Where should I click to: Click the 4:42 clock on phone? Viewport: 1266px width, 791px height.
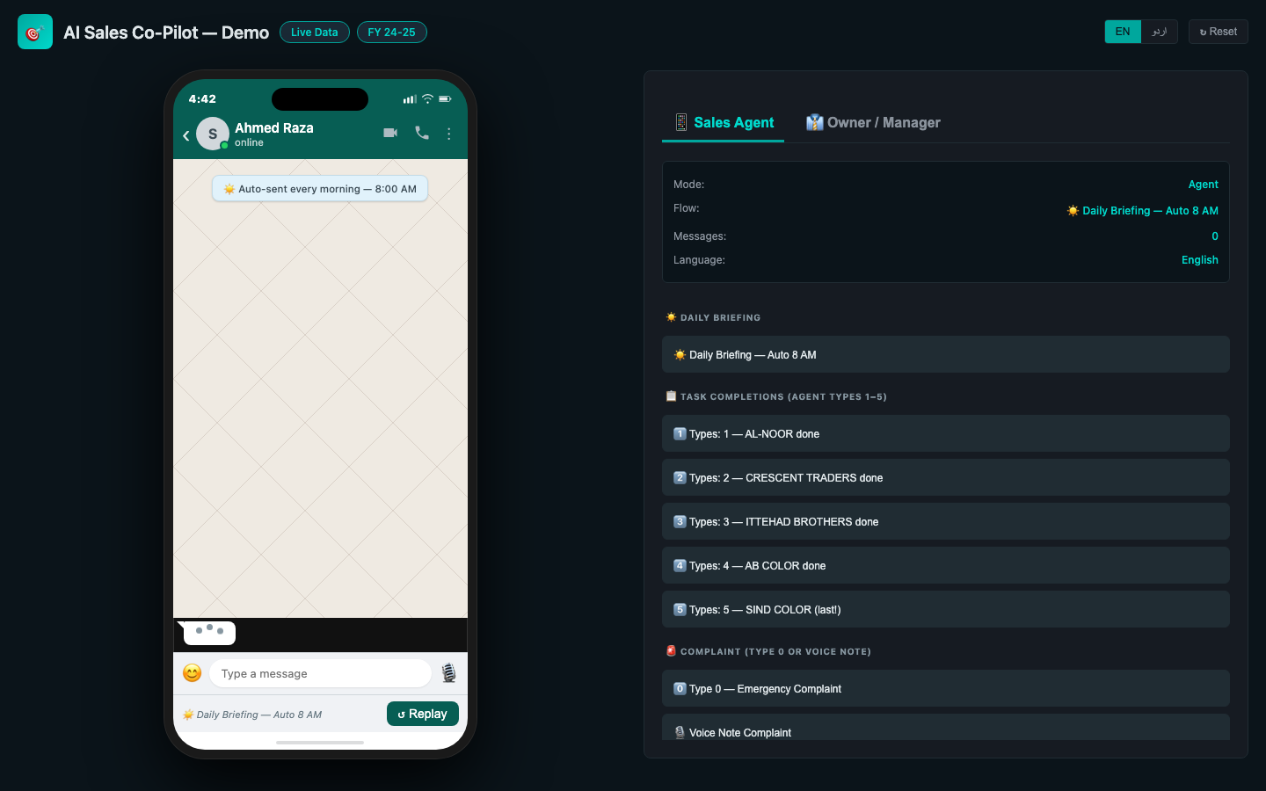(202, 99)
